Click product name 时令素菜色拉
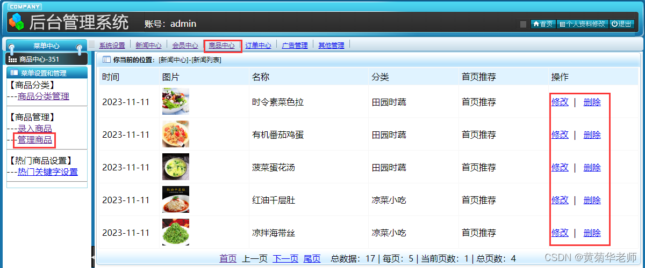This screenshot has height=268, width=645. pos(278,102)
